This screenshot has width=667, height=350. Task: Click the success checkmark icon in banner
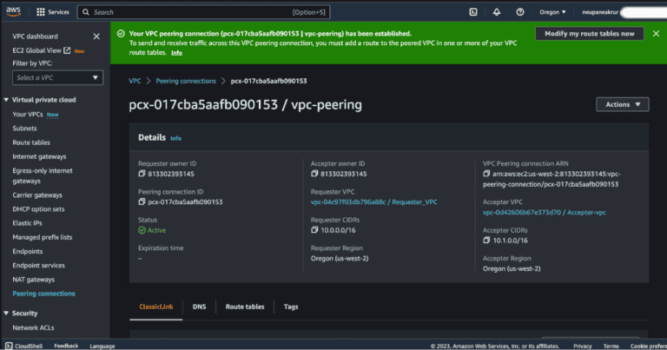click(x=121, y=33)
